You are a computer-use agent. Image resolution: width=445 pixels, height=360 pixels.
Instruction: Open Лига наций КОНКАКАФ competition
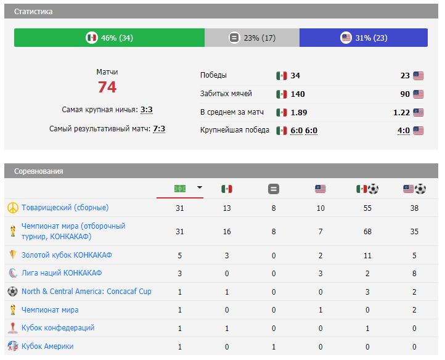click(62, 273)
